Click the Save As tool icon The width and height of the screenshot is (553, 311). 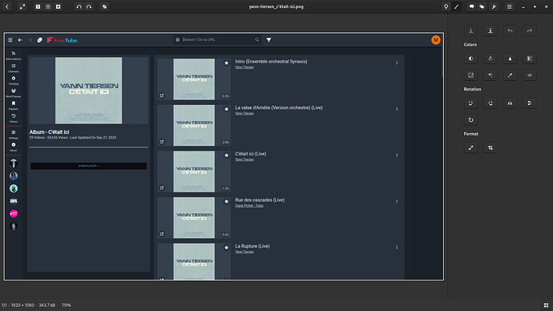pos(490,30)
